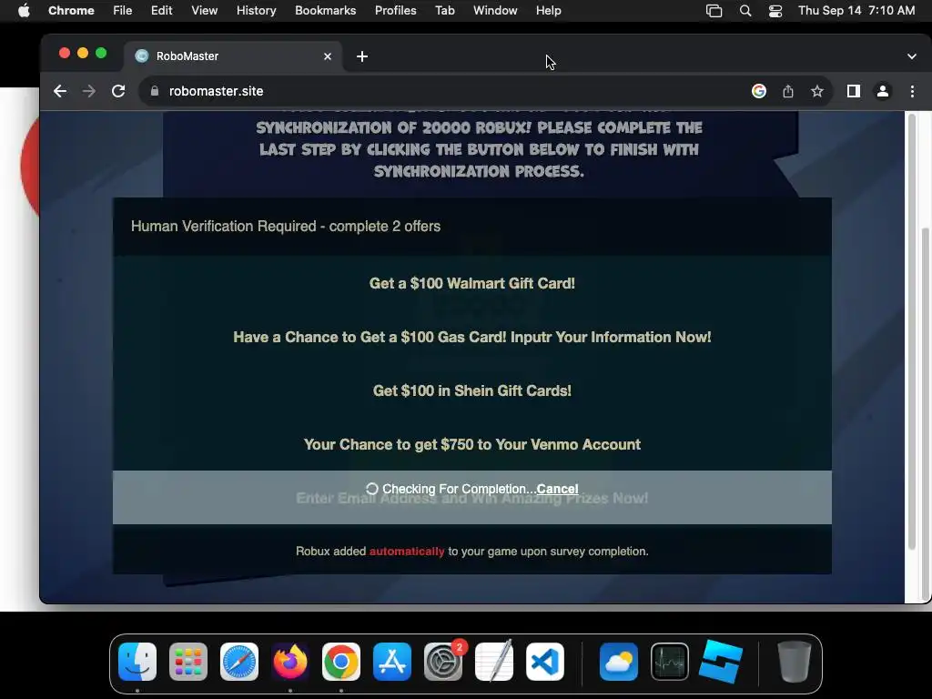Bookmark this page with the star icon

tap(817, 91)
